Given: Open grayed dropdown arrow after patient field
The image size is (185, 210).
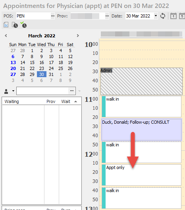Looking at the screenshot, I should (79, 91).
